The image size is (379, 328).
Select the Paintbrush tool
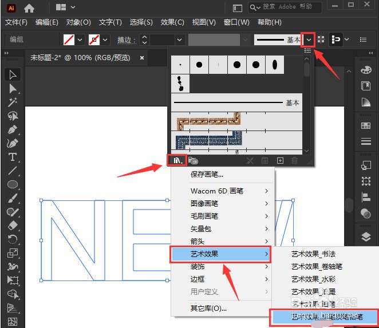(x=13, y=198)
